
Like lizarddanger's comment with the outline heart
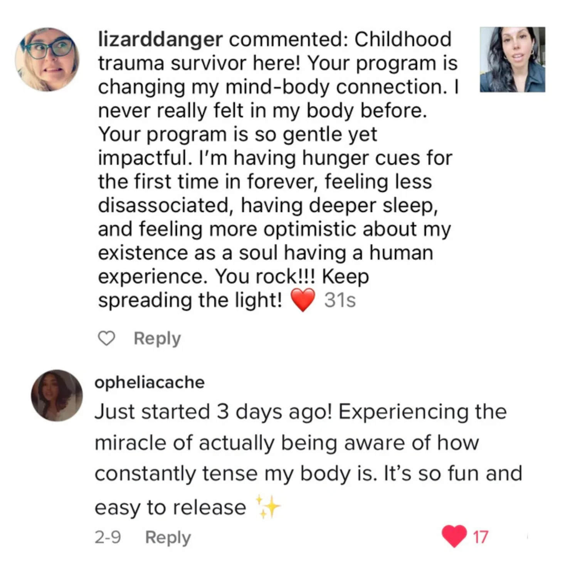pos(106,339)
